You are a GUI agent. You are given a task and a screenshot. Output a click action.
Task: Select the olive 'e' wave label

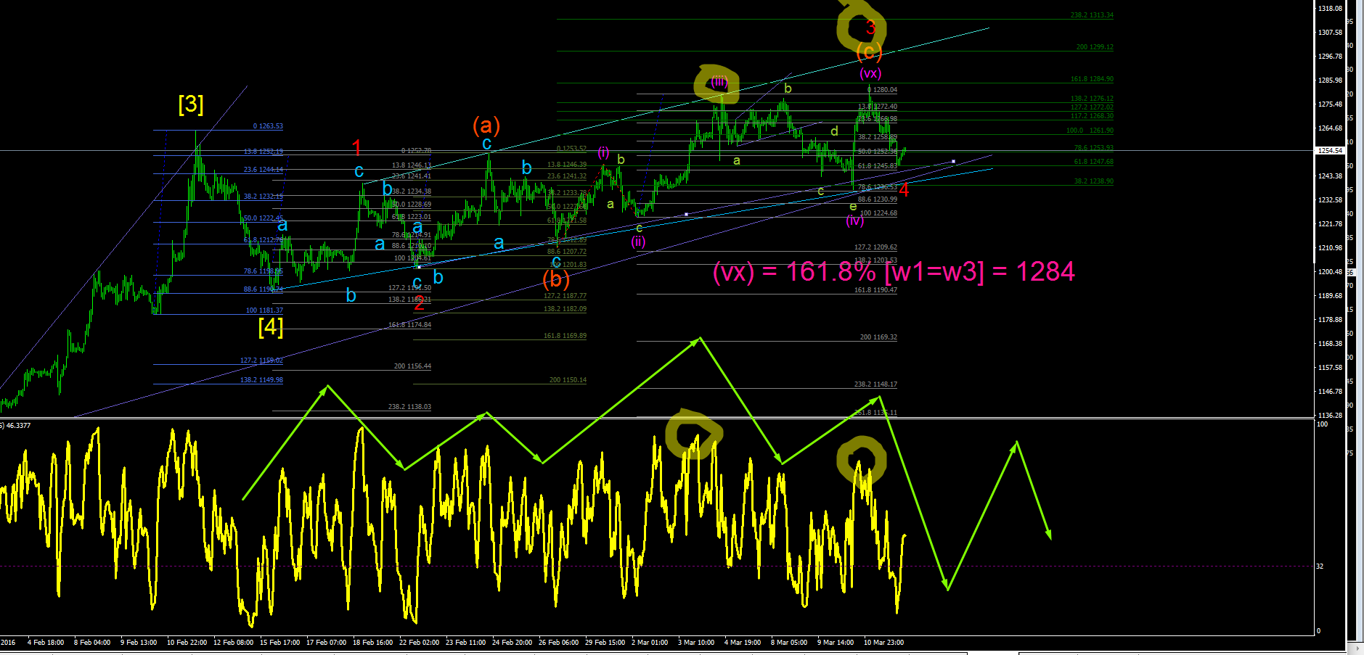click(x=853, y=207)
